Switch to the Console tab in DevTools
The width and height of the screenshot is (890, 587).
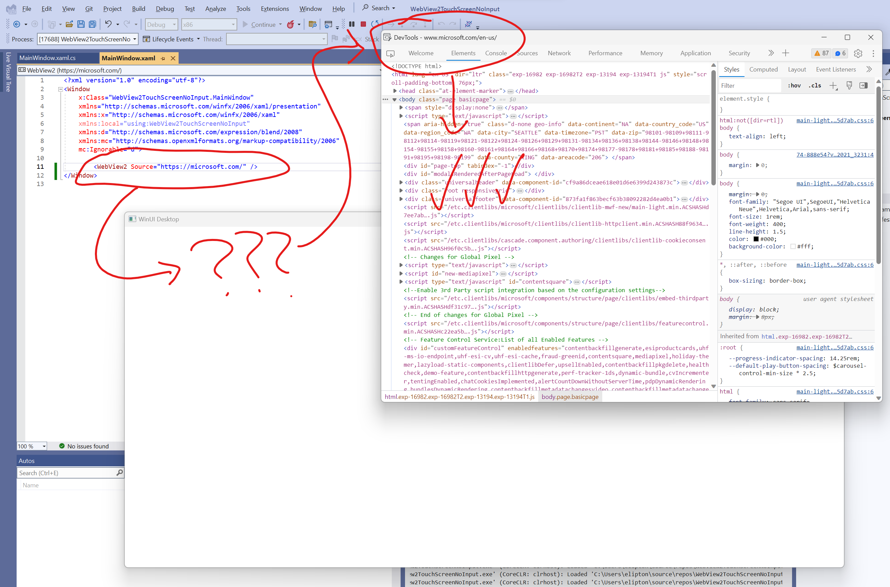496,53
